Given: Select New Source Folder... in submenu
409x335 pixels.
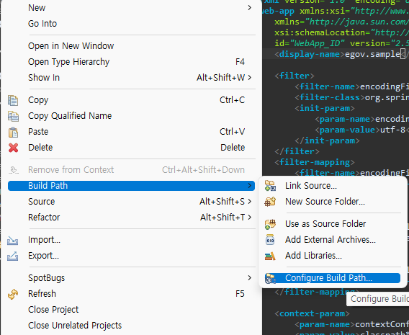Looking at the screenshot, I should 333,202.
